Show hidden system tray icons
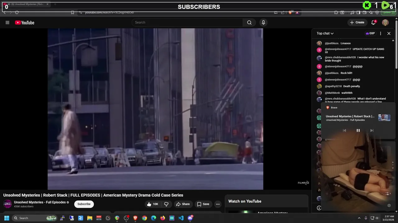 click(x=359, y=218)
